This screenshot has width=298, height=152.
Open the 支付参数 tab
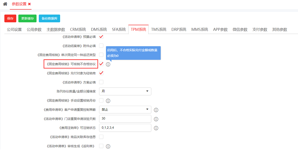pos(260,29)
